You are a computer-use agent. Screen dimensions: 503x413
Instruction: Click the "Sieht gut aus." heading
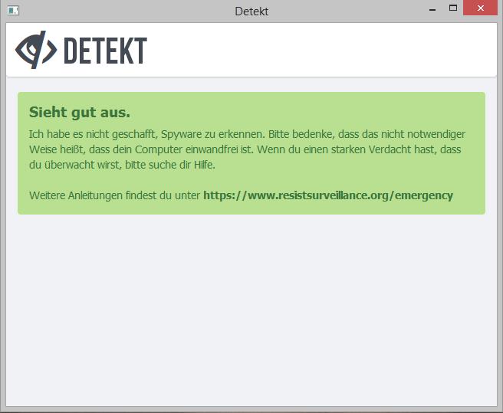(80, 113)
